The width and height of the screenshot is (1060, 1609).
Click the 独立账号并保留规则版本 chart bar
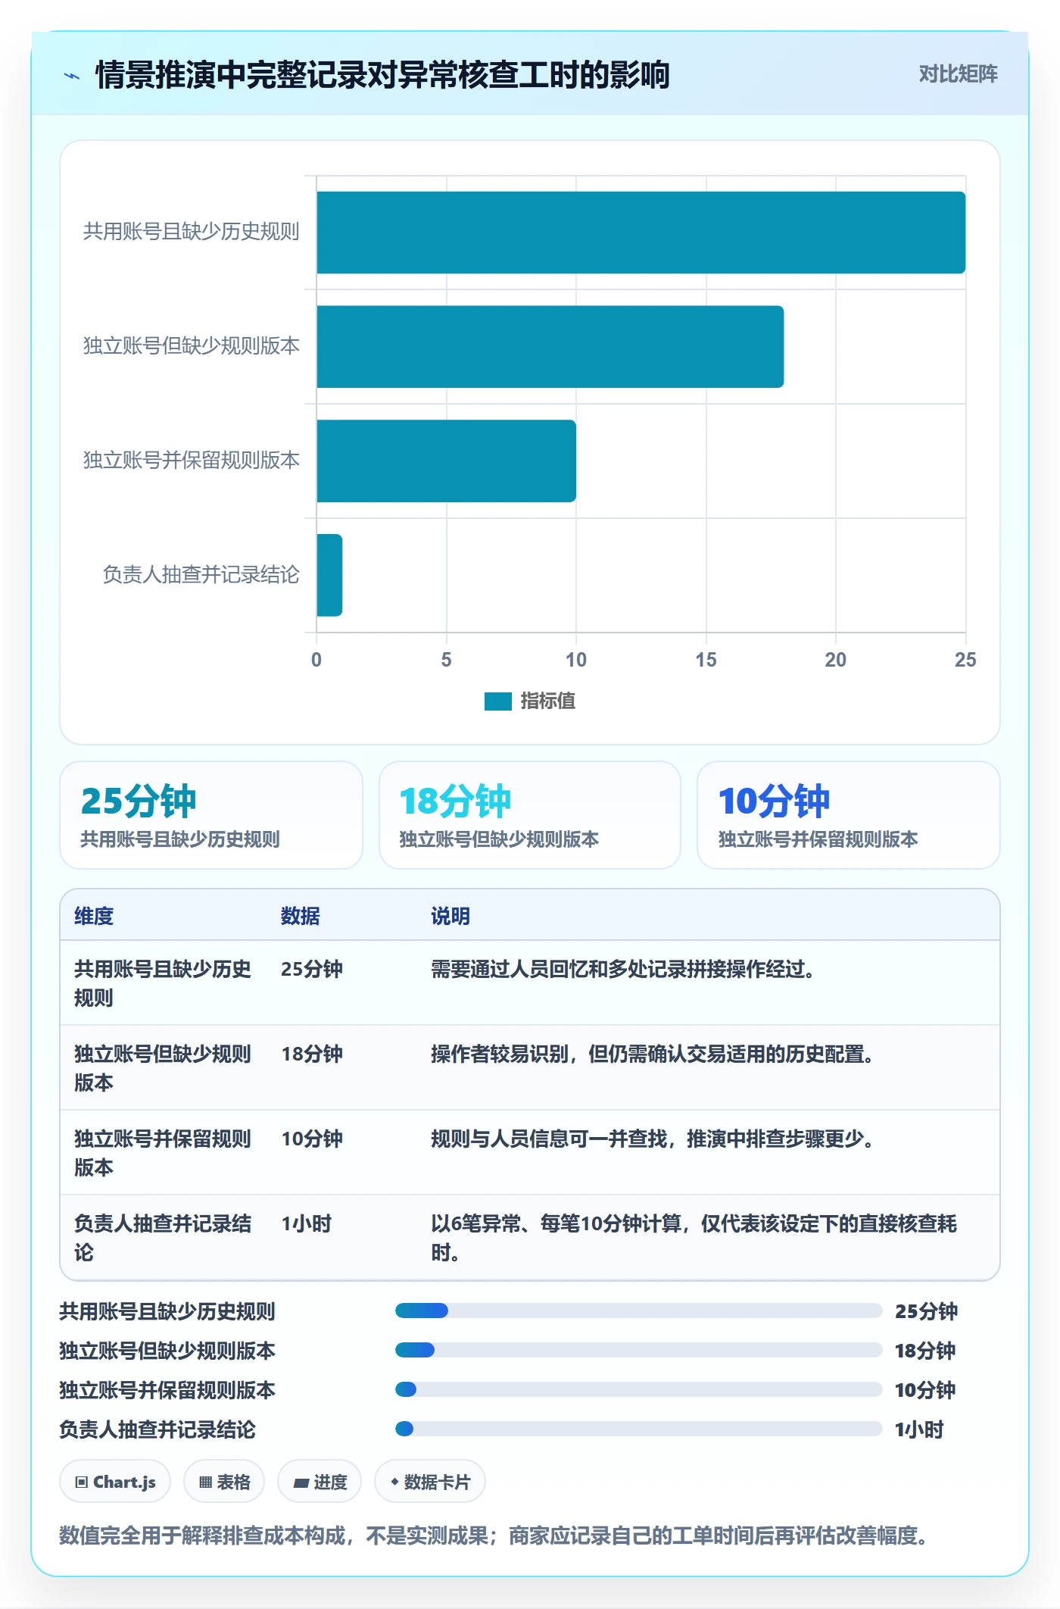pos(446,461)
